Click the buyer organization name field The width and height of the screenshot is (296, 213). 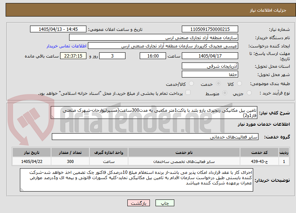(x=154, y=38)
